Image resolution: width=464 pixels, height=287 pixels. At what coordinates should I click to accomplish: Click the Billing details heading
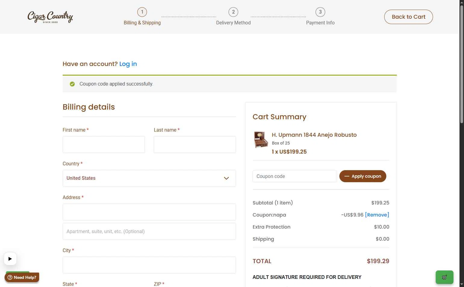(x=89, y=107)
